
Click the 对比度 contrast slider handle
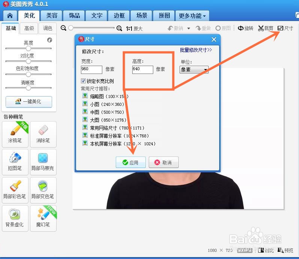28,61
